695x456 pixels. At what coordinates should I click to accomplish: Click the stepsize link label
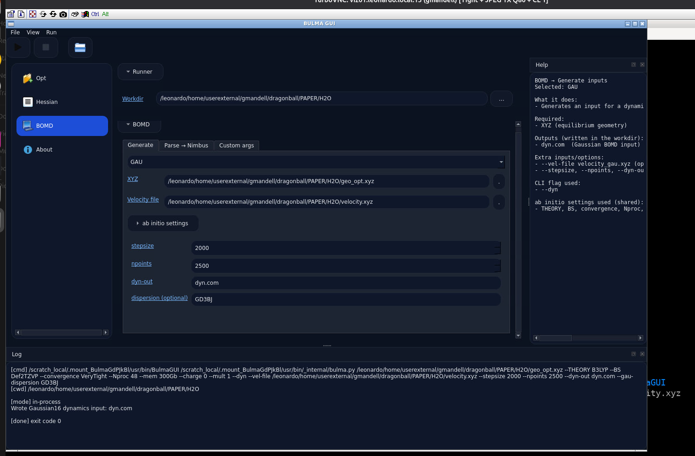point(142,246)
